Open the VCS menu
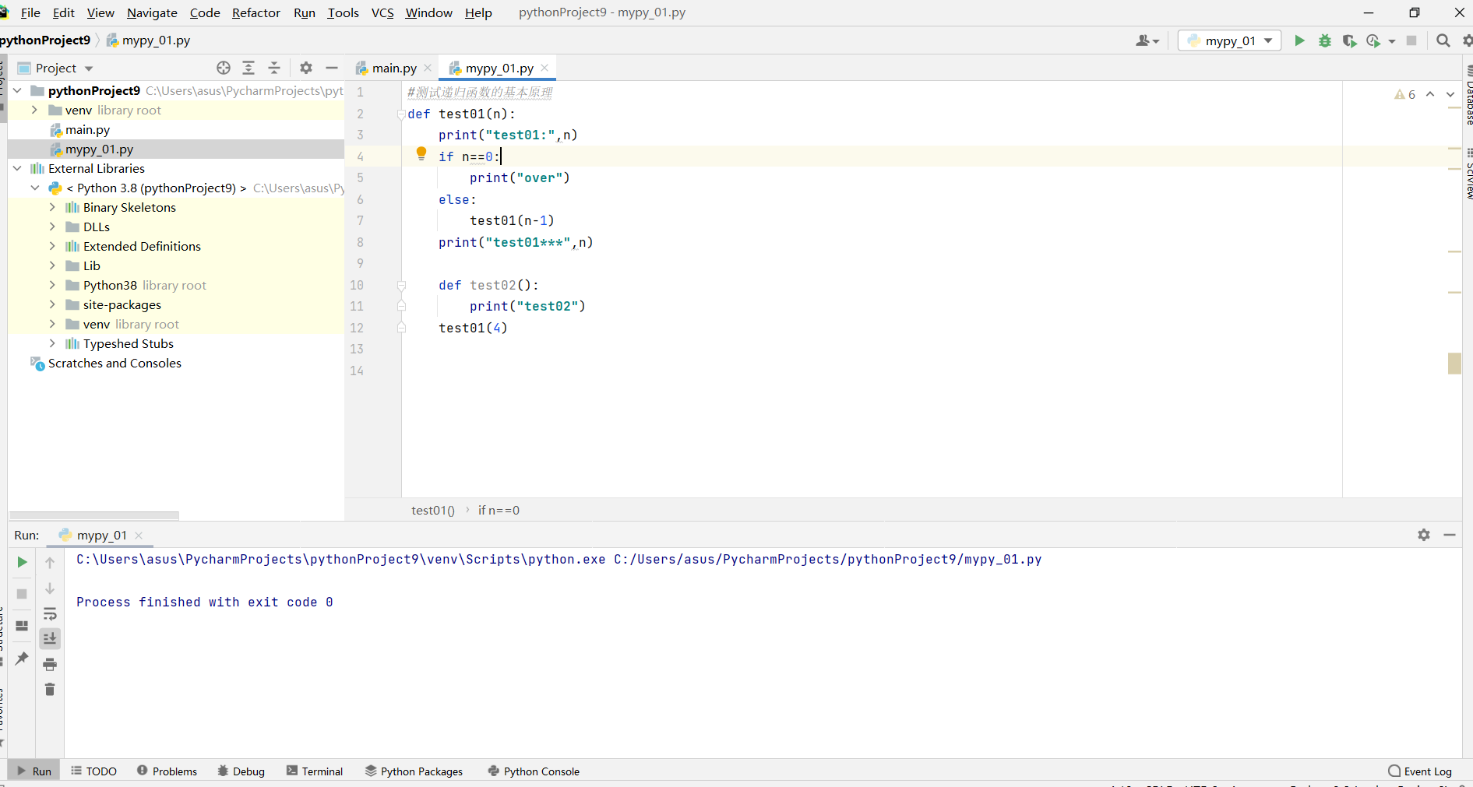This screenshot has width=1473, height=787. [x=382, y=12]
